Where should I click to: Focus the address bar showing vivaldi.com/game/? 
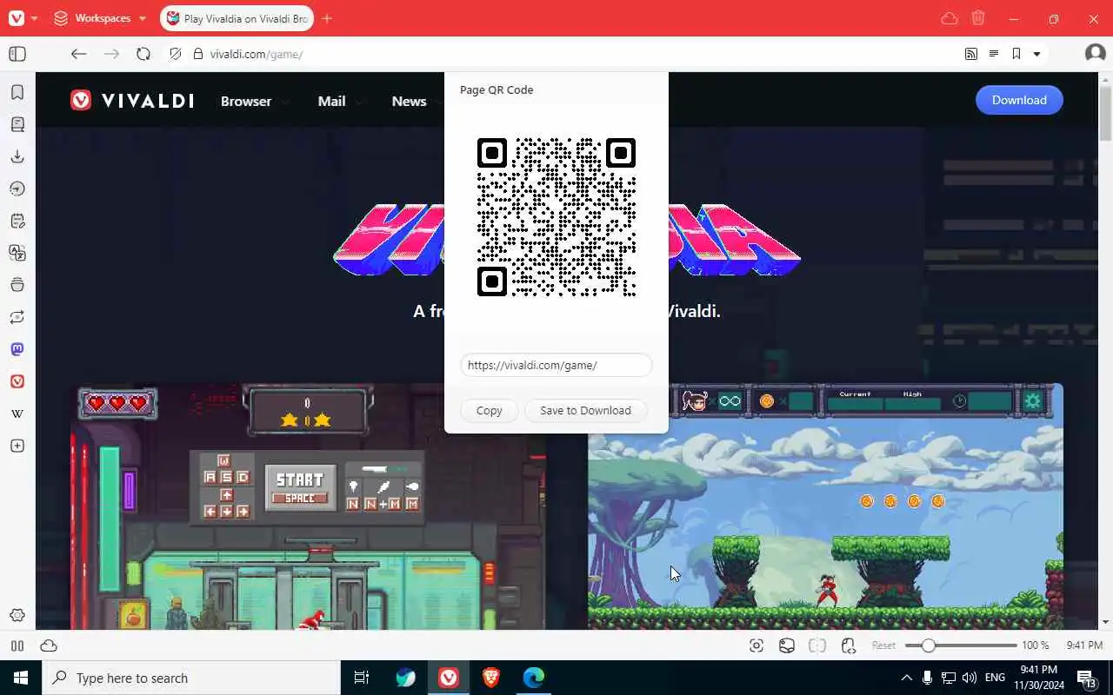point(574,54)
